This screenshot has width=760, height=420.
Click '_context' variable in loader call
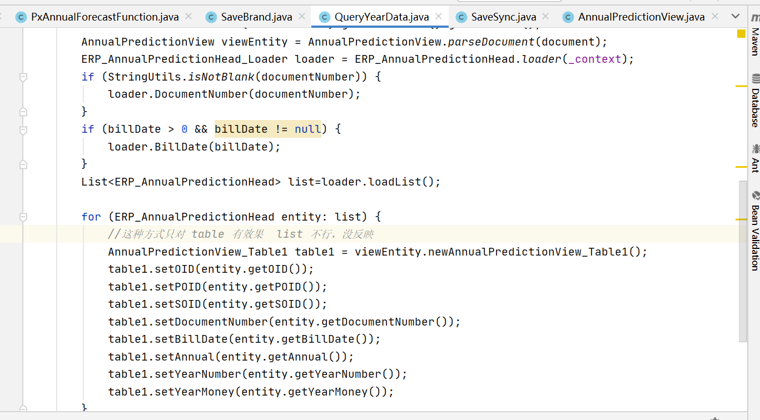594,59
